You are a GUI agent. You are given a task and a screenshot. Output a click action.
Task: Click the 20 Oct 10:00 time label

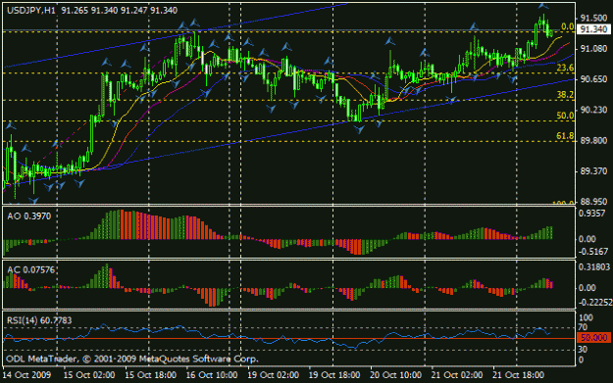395,375
